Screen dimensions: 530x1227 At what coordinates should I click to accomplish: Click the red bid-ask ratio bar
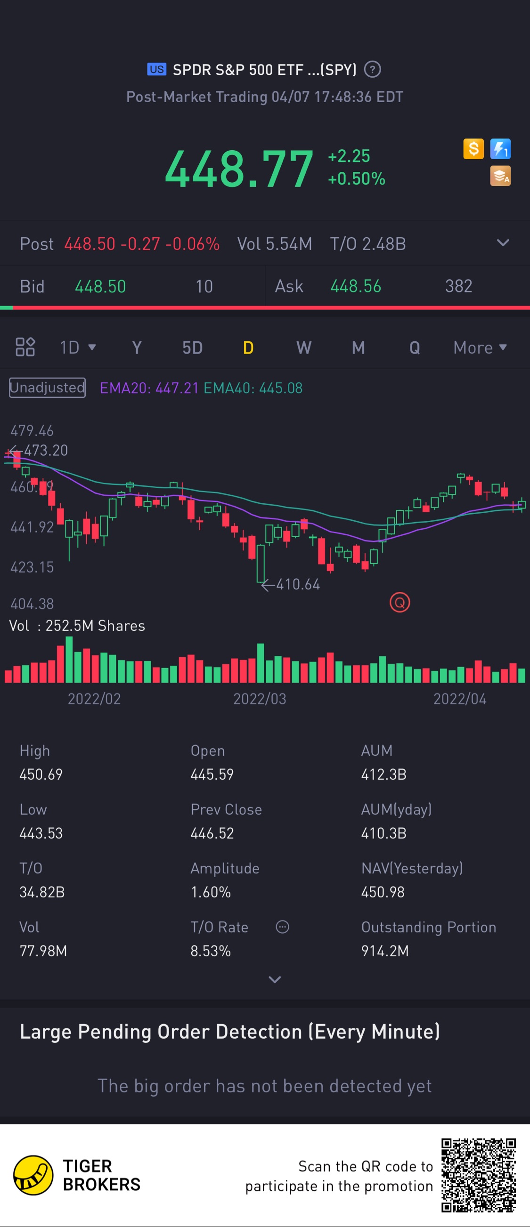[x=272, y=308]
